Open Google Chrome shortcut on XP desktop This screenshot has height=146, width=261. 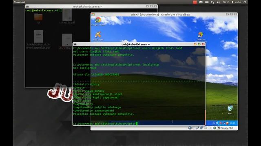point(98,21)
